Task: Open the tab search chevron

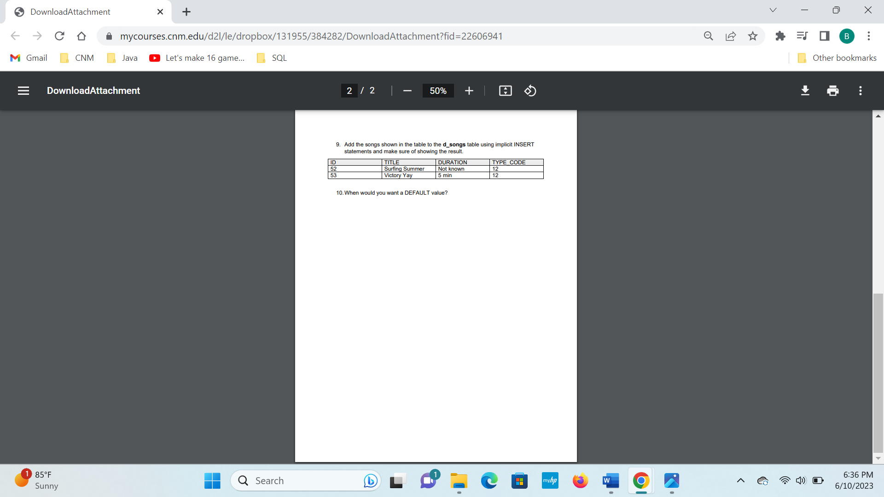Action: (773, 10)
